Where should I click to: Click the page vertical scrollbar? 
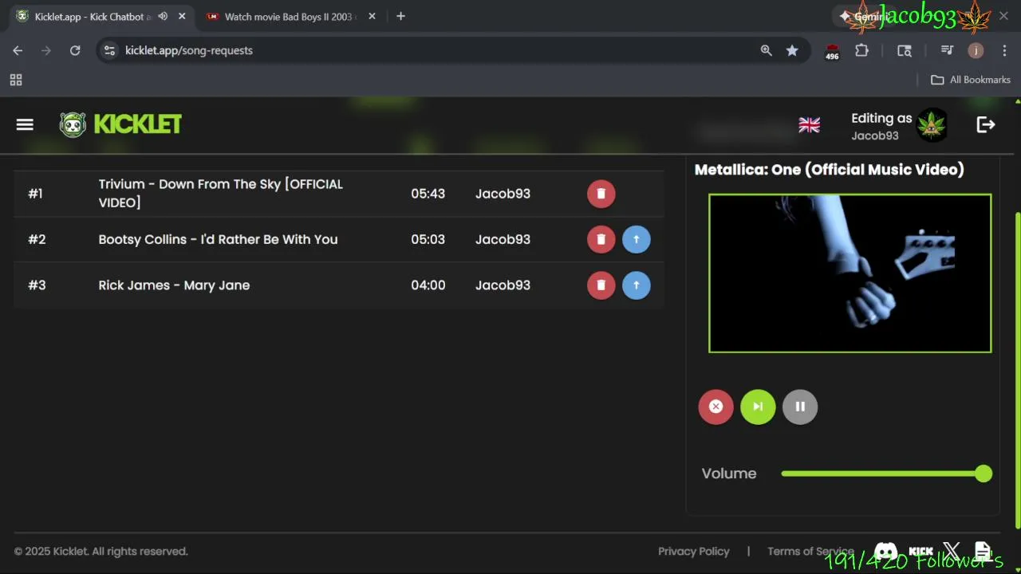[x=1017, y=369]
